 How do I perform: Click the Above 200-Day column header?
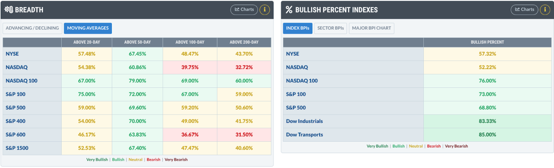point(244,42)
